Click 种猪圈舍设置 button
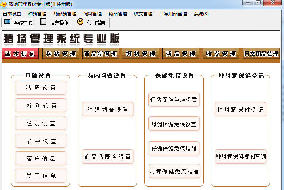This screenshot has height=190, width=284. 108,109
